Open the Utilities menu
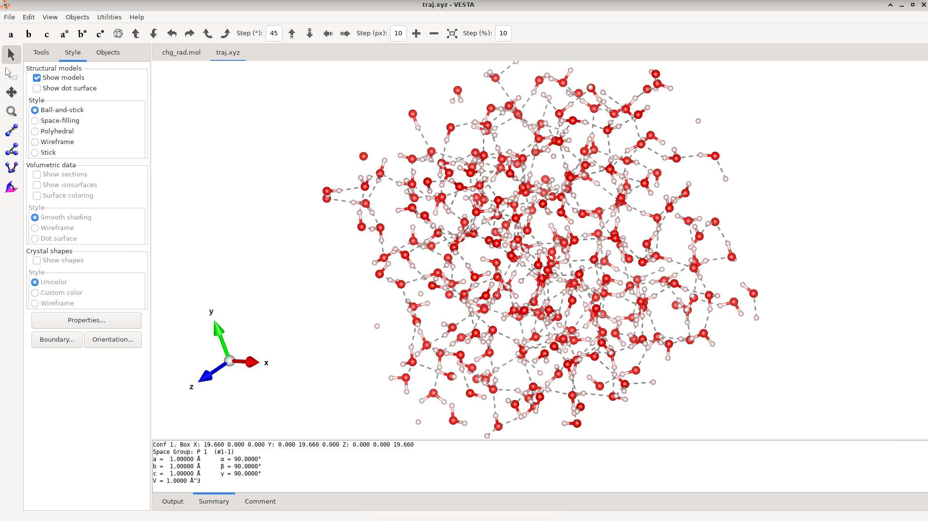This screenshot has width=928, height=521. [109, 17]
